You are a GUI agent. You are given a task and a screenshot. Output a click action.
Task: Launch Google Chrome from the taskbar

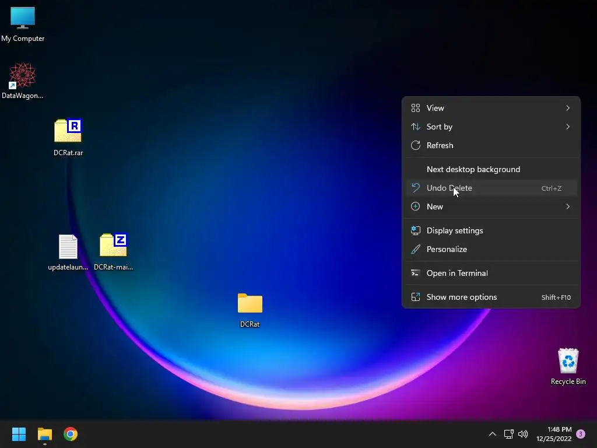71,434
